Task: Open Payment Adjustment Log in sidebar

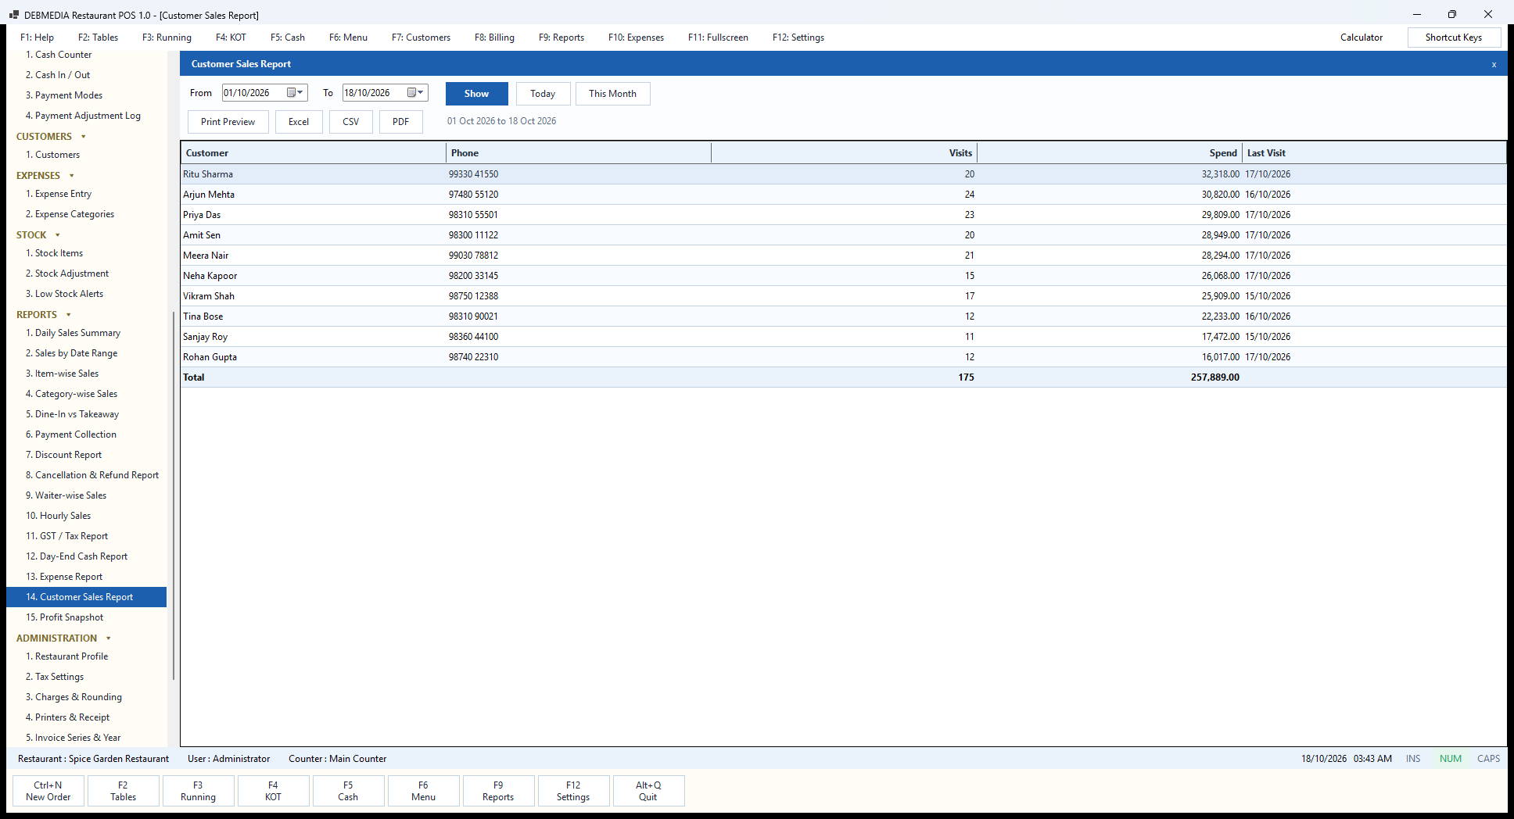Action: click(83, 116)
